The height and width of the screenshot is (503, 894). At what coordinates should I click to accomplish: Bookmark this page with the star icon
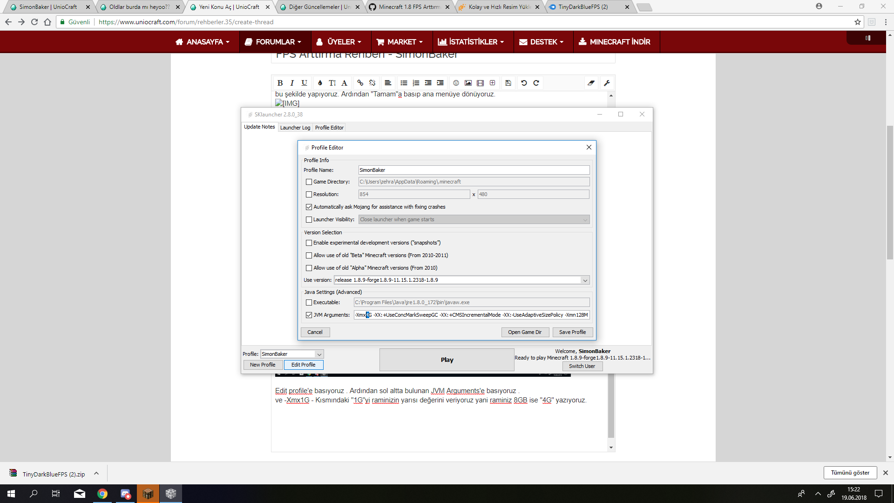click(857, 22)
